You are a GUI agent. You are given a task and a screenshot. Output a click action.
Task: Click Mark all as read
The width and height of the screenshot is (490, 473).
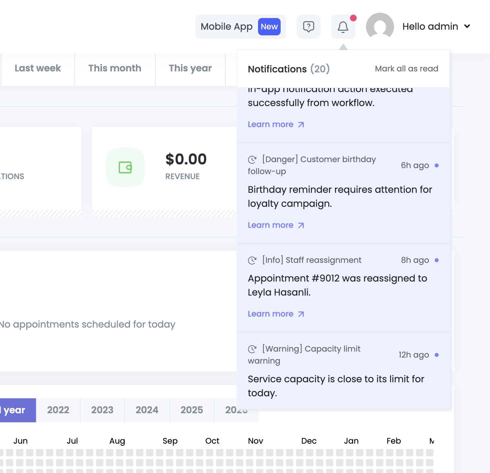[x=406, y=69]
